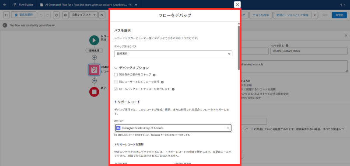Click the 取引先 lookup field with Burlington Textiles
Screen dimensions: 350x166
[173, 128]
